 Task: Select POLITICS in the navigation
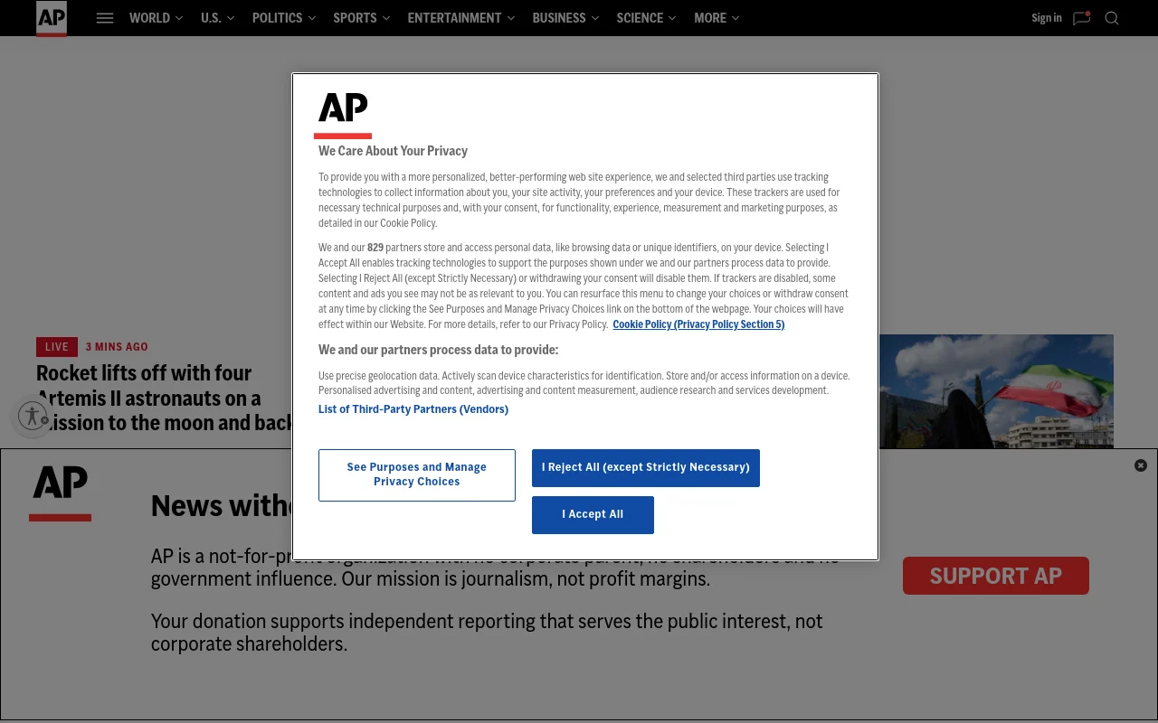tap(277, 18)
